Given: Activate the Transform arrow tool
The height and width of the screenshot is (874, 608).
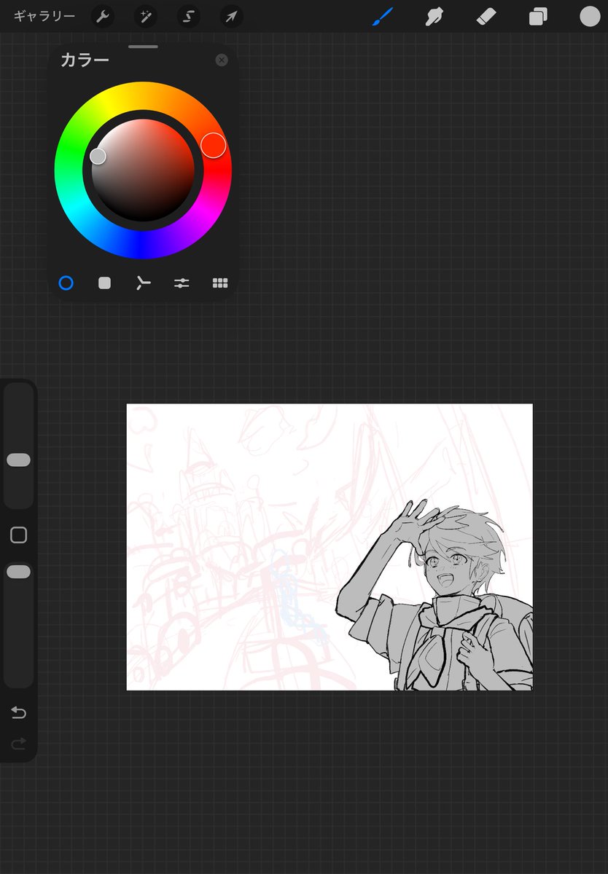Looking at the screenshot, I should (x=231, y=16).
